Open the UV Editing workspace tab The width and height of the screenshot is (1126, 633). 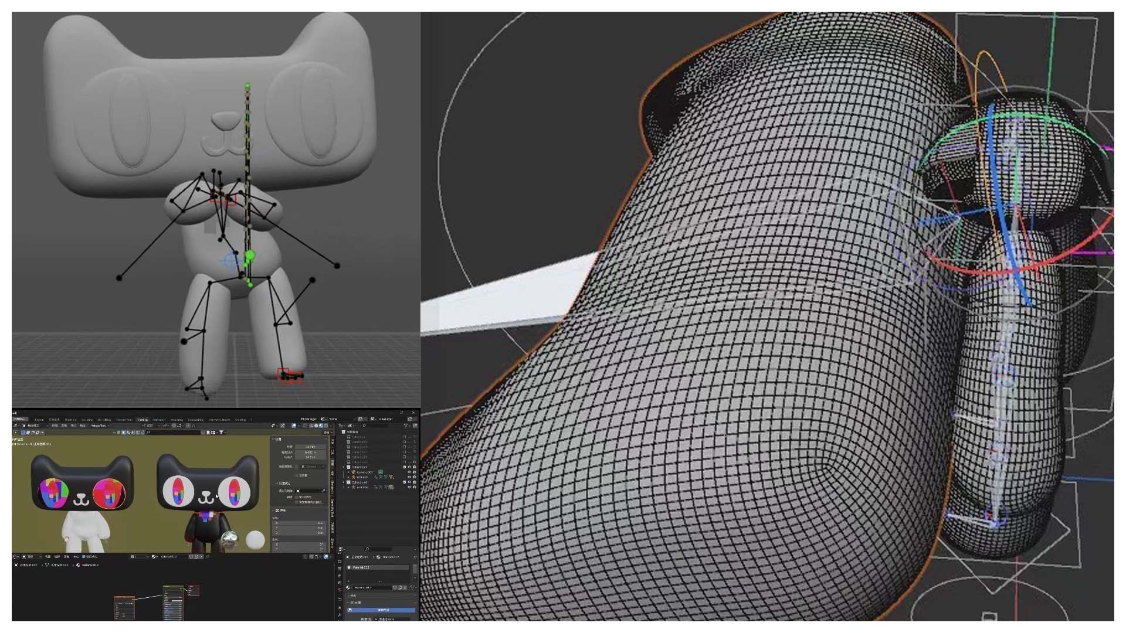[104, 420]
